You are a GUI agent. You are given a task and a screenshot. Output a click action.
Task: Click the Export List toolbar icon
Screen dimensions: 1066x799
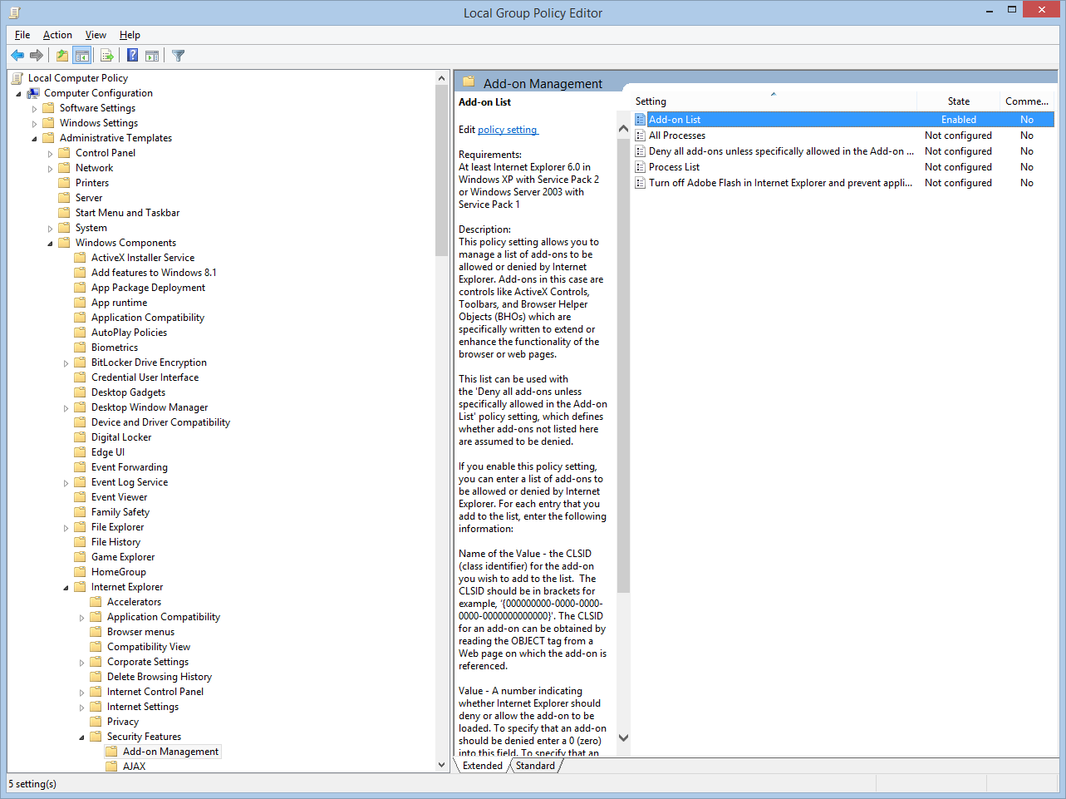tap(107, 56)
